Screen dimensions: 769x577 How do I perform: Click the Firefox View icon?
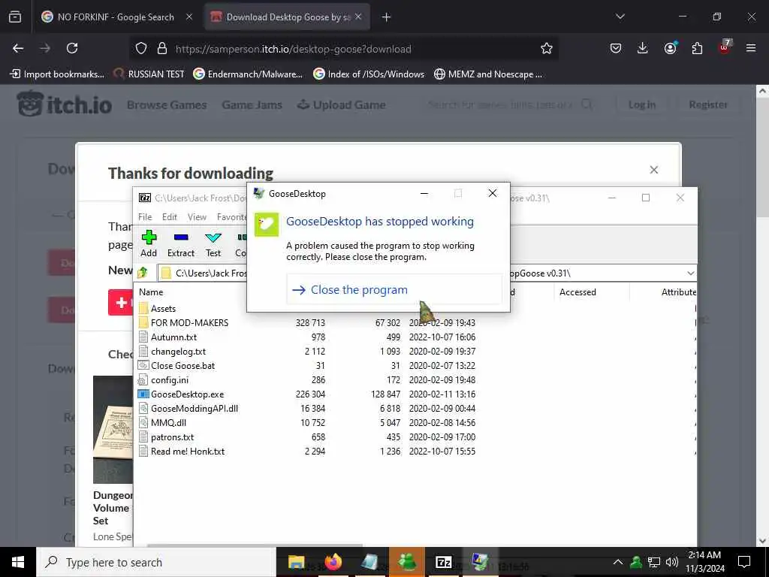15,17
